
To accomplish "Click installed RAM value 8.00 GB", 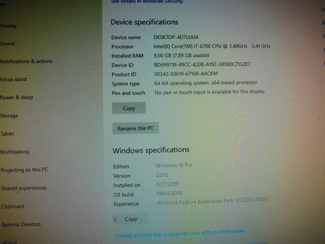I will click(x=181, y=55).
